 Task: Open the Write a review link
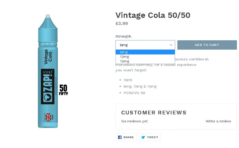(x=218, y=121)
